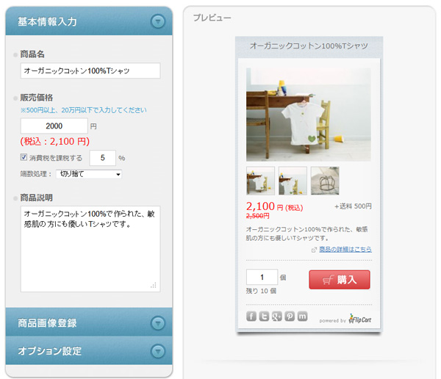
Task: Focus the 販売価格 input showing 2000
Action: (54, 126)
